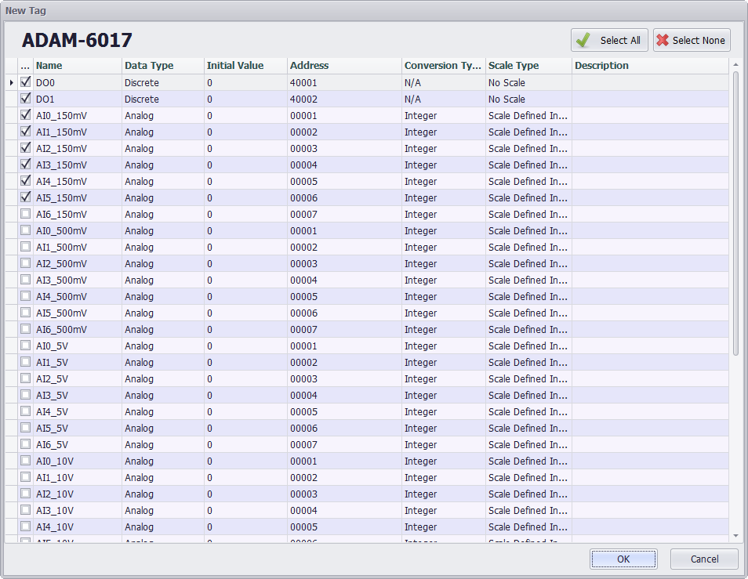Cancel the New Tag dialog

[x=704, y=559]
